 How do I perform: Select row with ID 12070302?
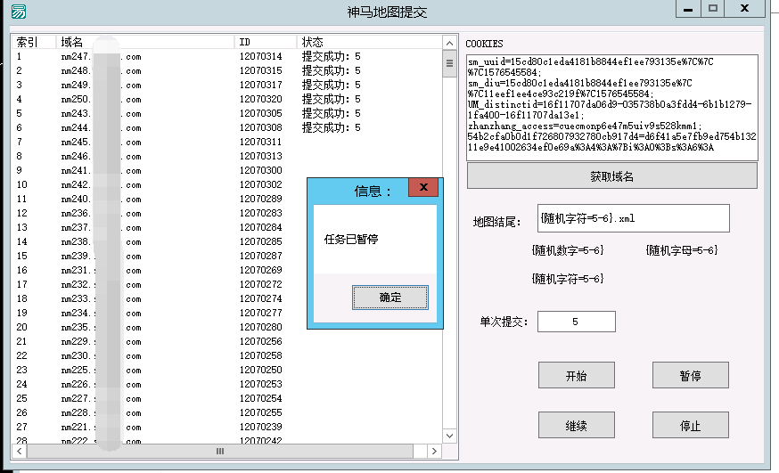pyautogui.click(x=226, y=184)
